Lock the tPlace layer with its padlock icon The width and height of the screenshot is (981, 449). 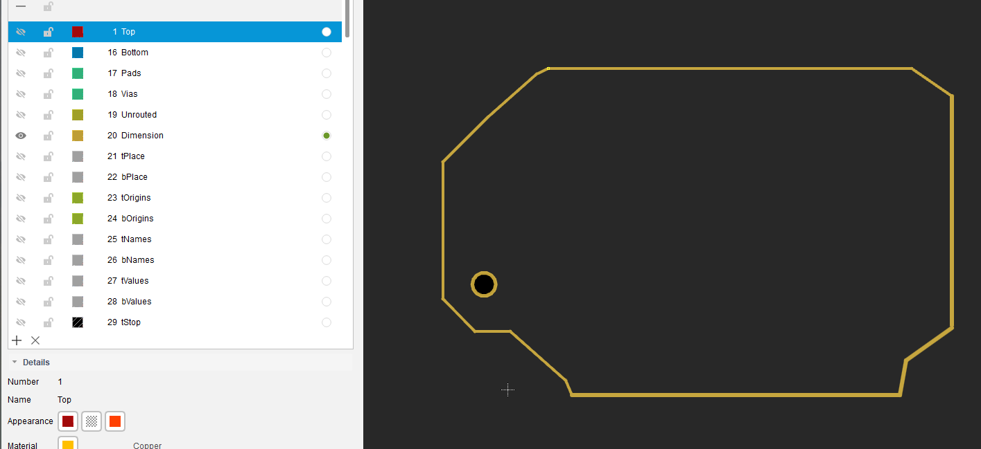coord(48,156)
